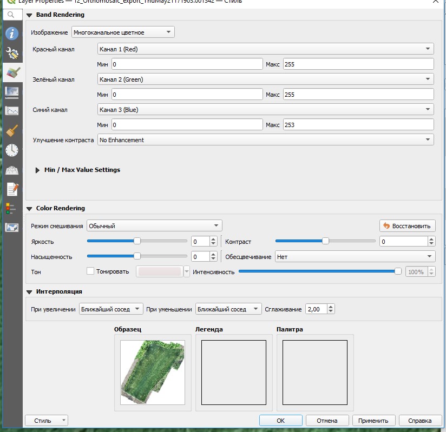Click the Применить button
This screenshot has width=446, height=432.
pos(373,421)
